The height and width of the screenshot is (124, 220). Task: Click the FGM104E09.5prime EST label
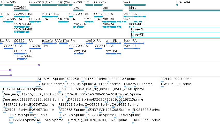point(176,79)
